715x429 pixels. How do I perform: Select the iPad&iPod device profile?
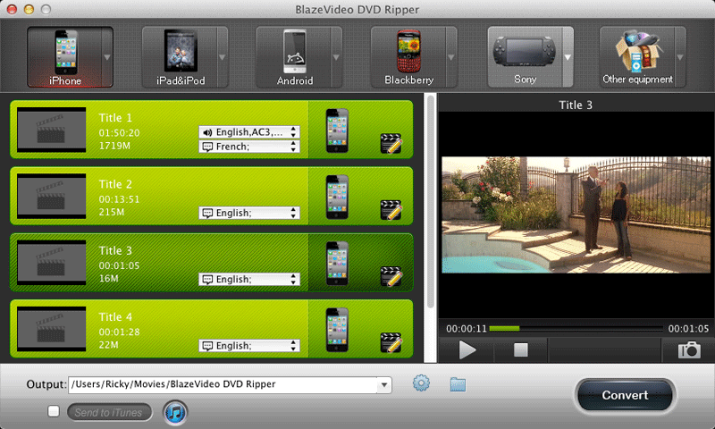point(180,57)
